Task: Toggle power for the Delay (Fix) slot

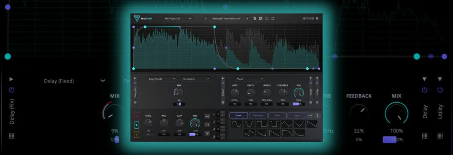Action: (135, 83)
